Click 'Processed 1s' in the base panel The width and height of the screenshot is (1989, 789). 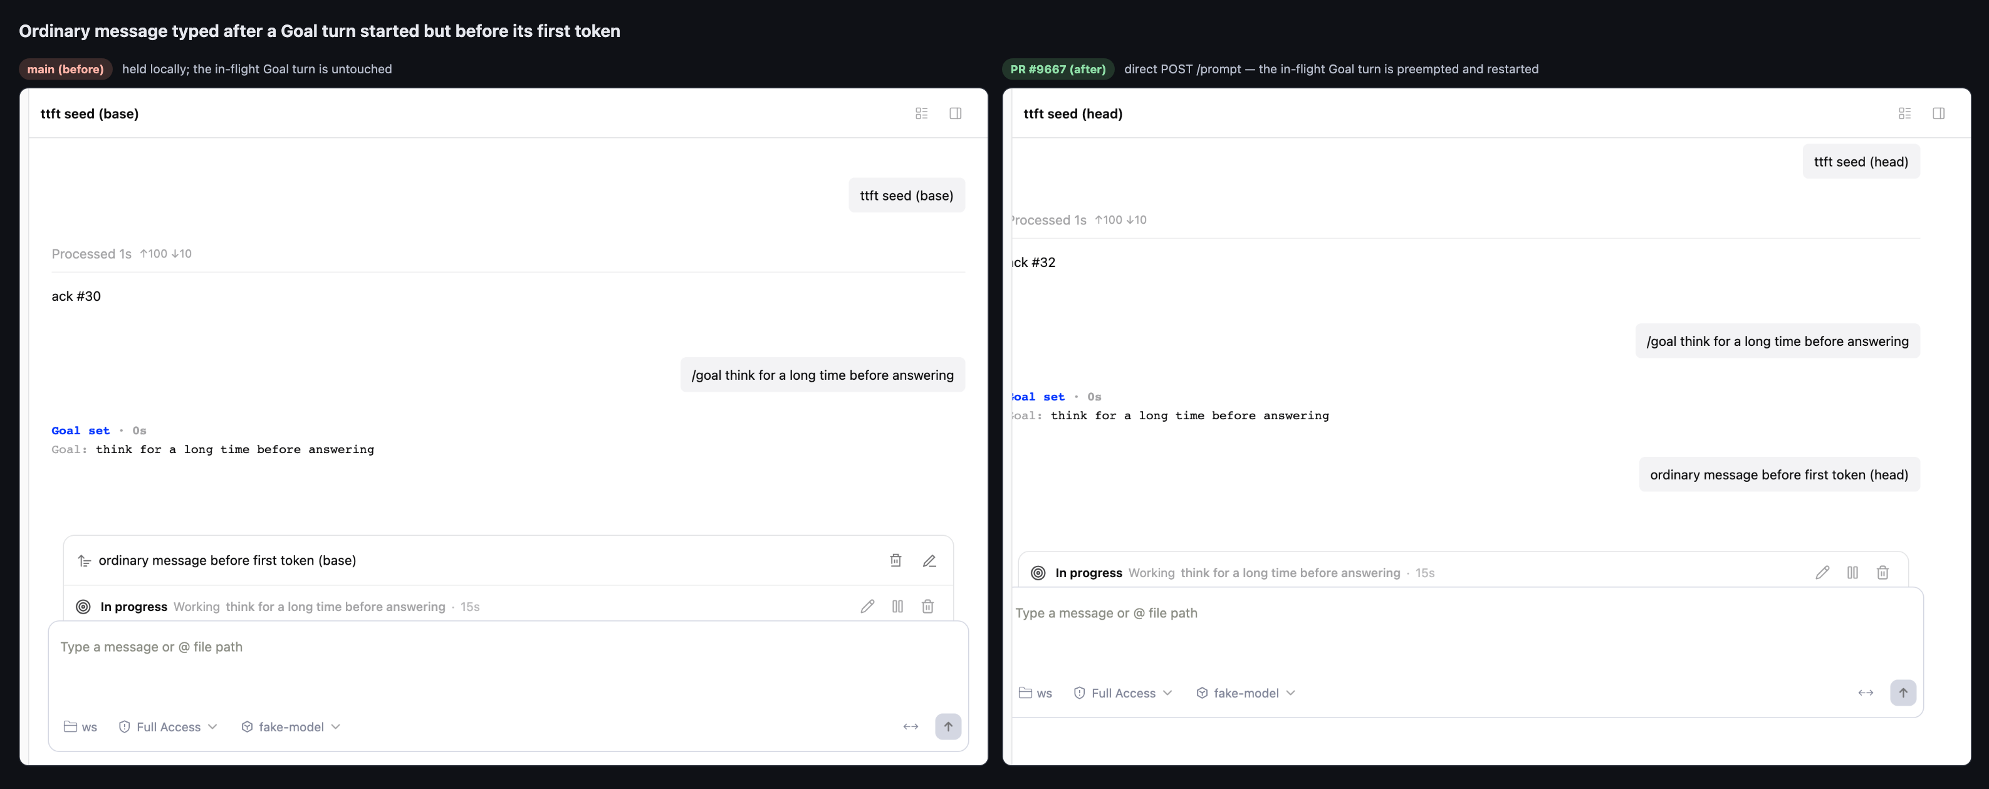tap(91, 253)
